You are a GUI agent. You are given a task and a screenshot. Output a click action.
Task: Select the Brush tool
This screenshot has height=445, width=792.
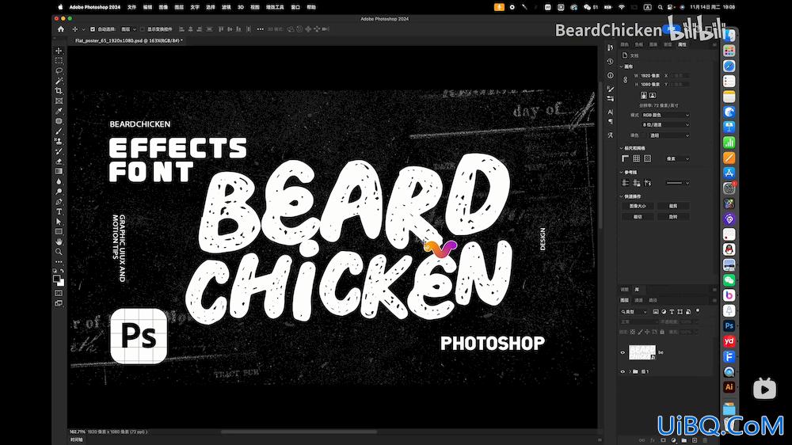click(59, 131)
